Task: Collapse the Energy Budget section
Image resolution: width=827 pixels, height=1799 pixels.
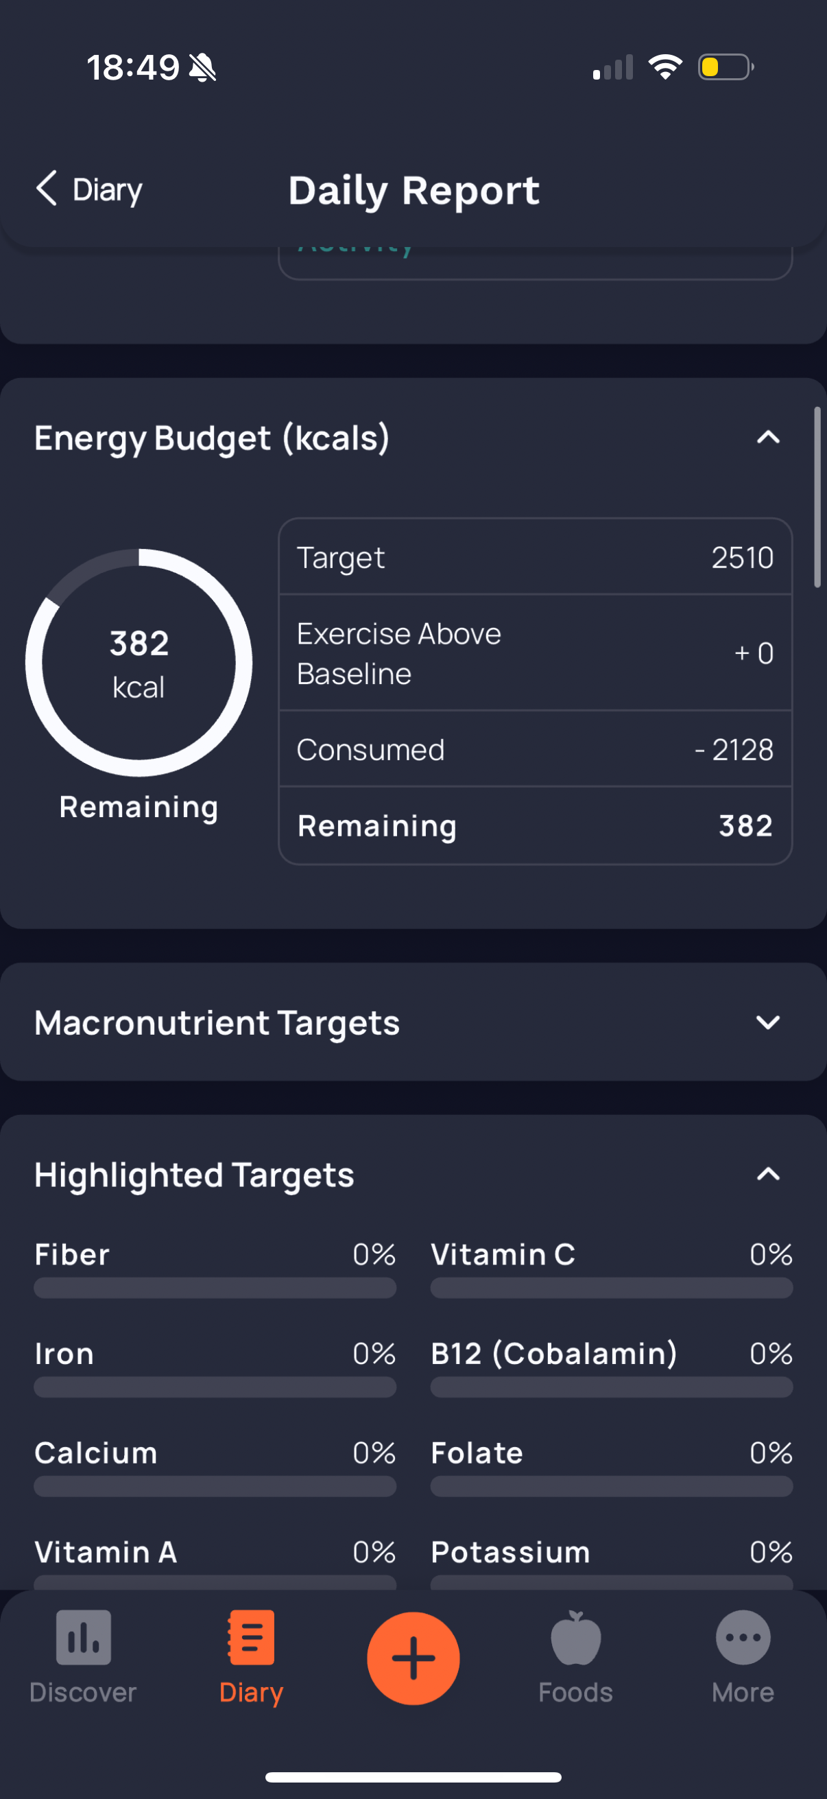Action: coord(767,438)
